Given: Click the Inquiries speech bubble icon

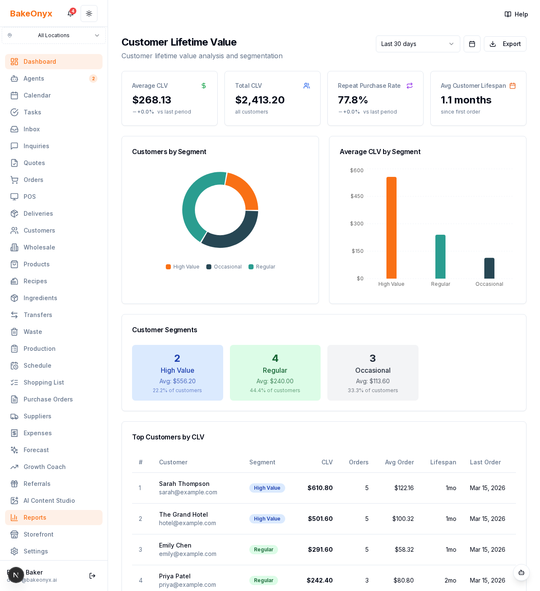Looking at the screenshot, I should pos(14,146).
